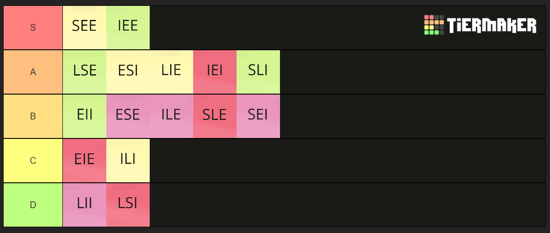Click the red S tier label

(33, 28)
